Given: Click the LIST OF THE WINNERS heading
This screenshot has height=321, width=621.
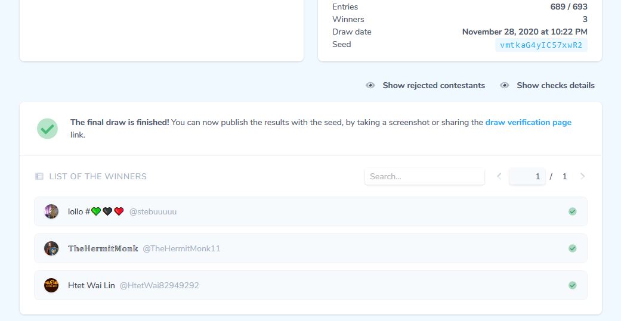Looking at the screenshot, I should (98, 176).
